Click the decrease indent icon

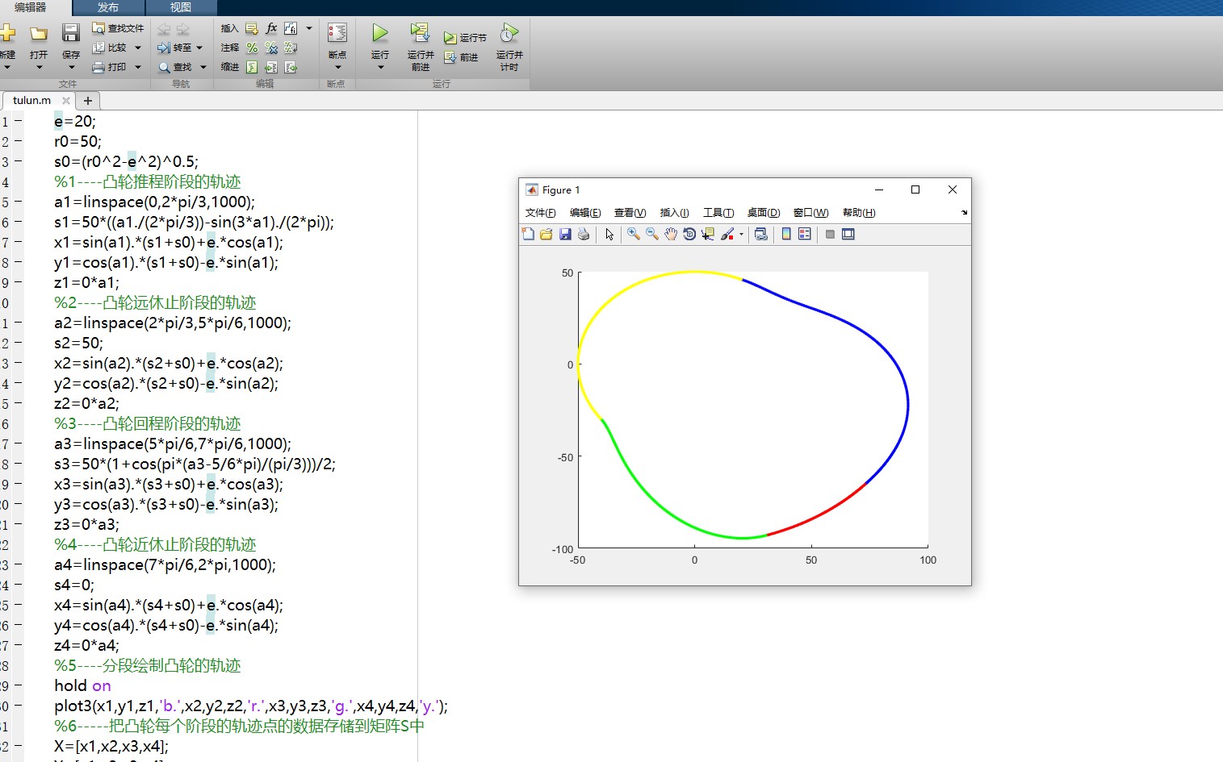click(291, 67)
